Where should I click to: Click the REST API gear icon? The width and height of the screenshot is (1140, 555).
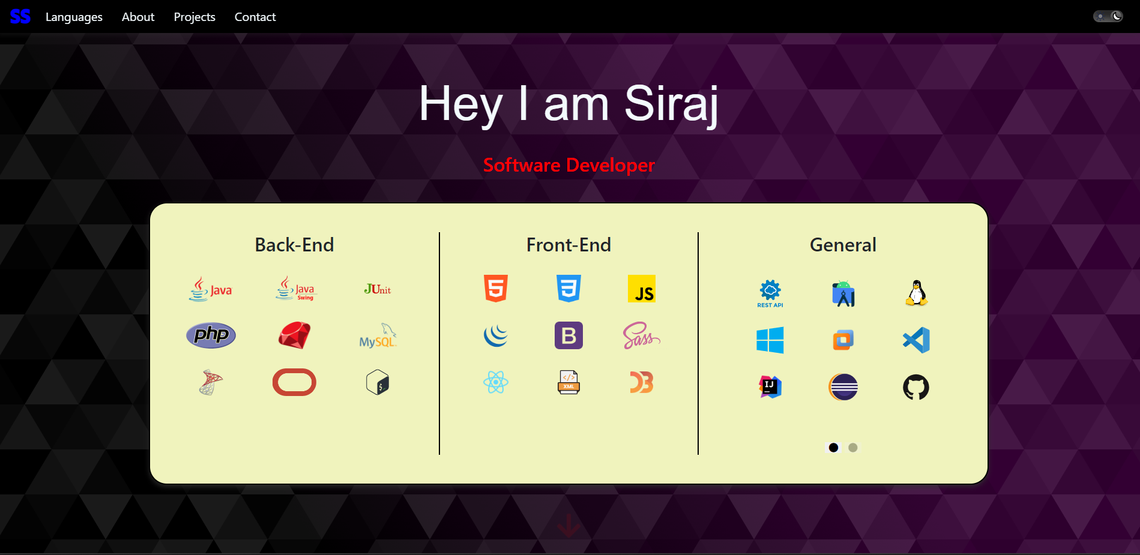pyautogui.click(x=770, y=293)
